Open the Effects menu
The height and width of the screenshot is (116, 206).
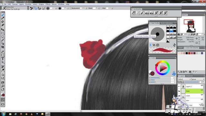(x=48, y=4)
